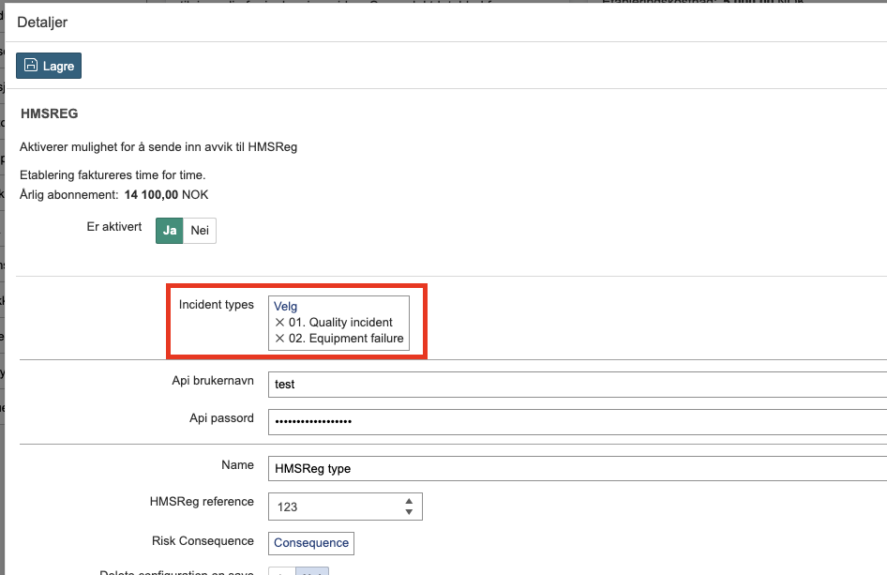The image size is (887, 575).
Task: Click the 02. Equipment failure label
Action: (x=347, y=339)
